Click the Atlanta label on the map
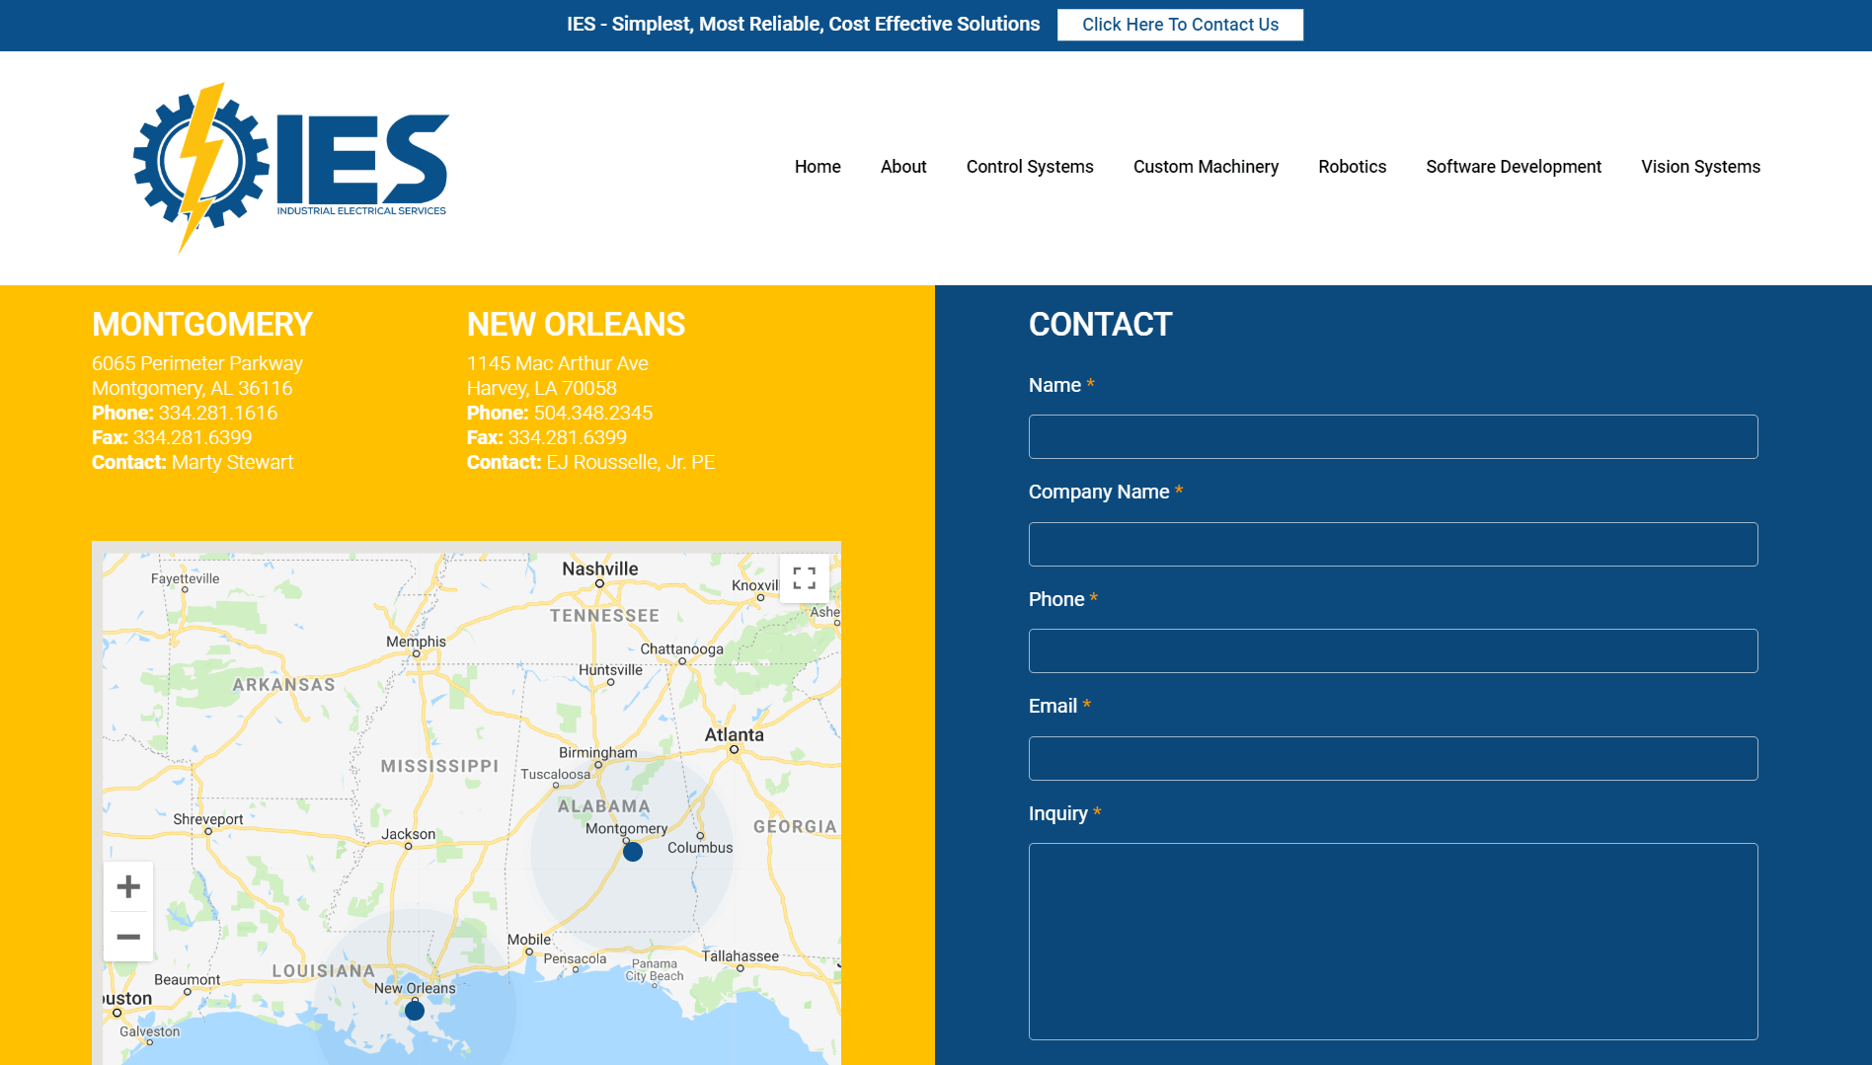Viewport: 1872px width, 1065px height. (734, 734)
